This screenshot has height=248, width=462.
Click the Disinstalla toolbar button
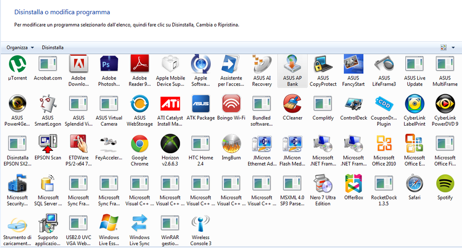53,48
